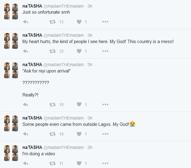Retweet the "Ask for niyi upon arrival" tweet

tap(52, 105)
